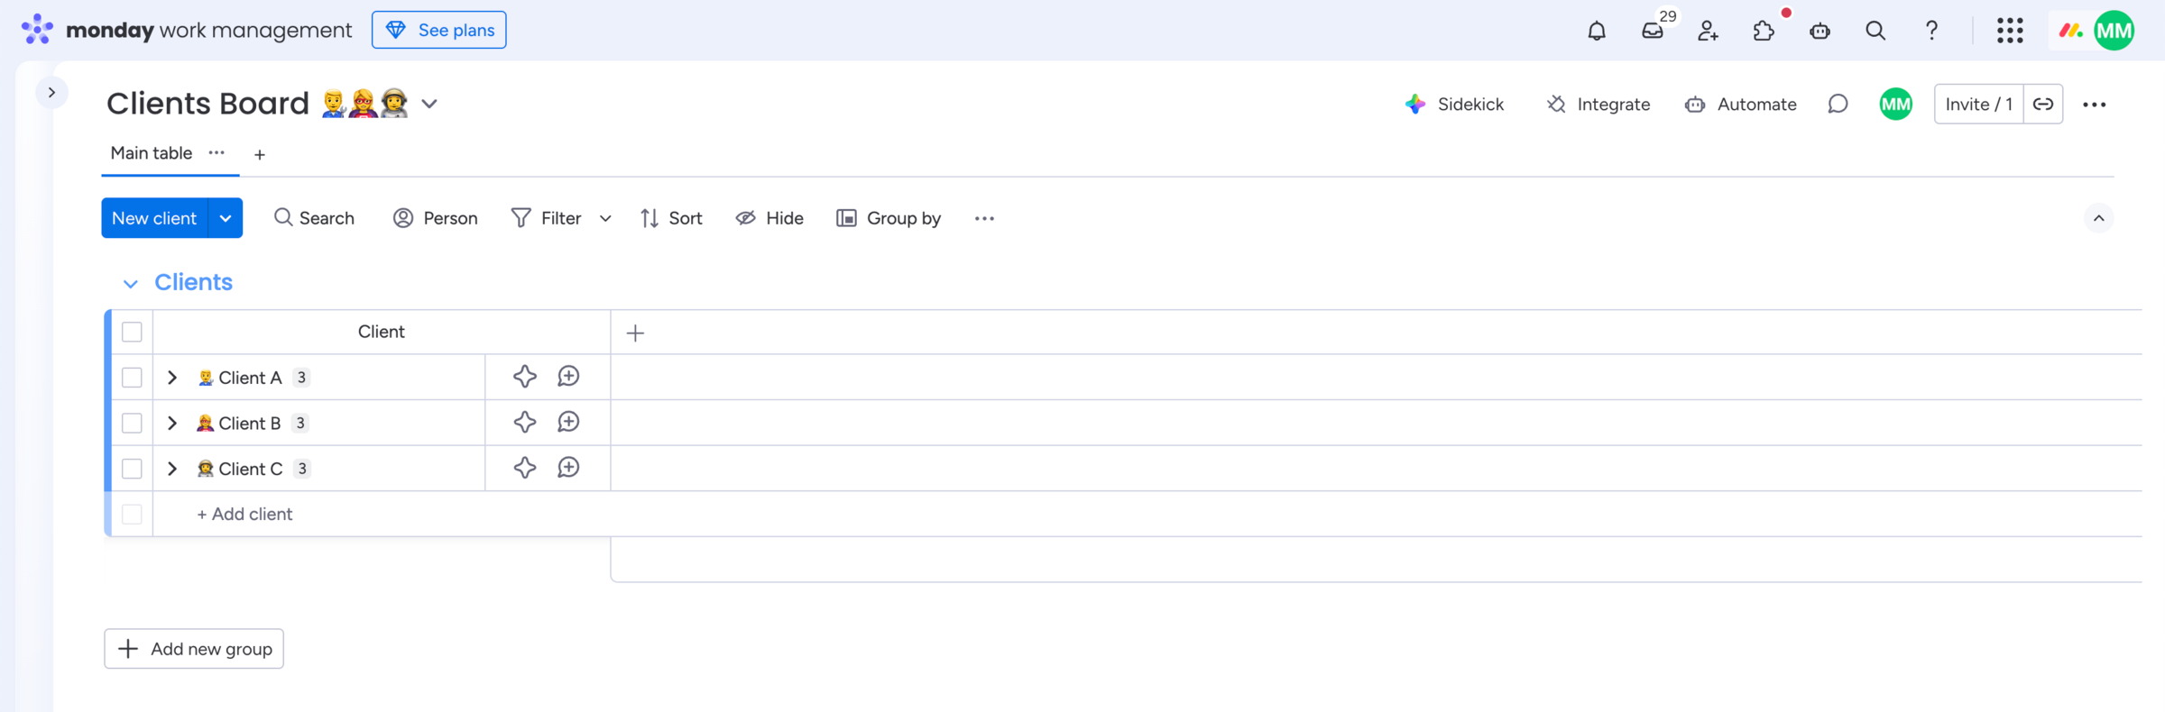Open the apps marketplace puzzle icon

tap(1764, 31)
